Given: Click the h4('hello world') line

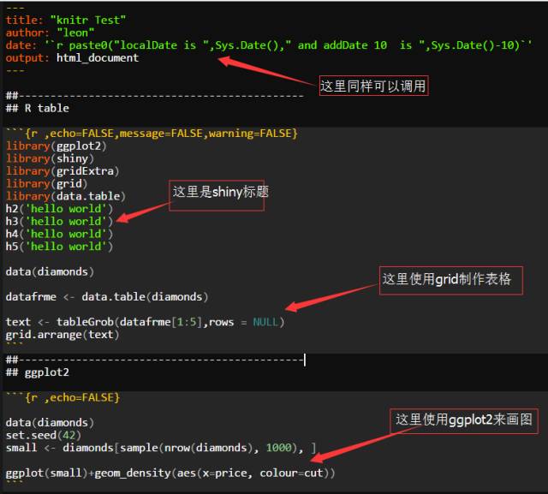Looking at the screenshot, I should tap(59, 234).
